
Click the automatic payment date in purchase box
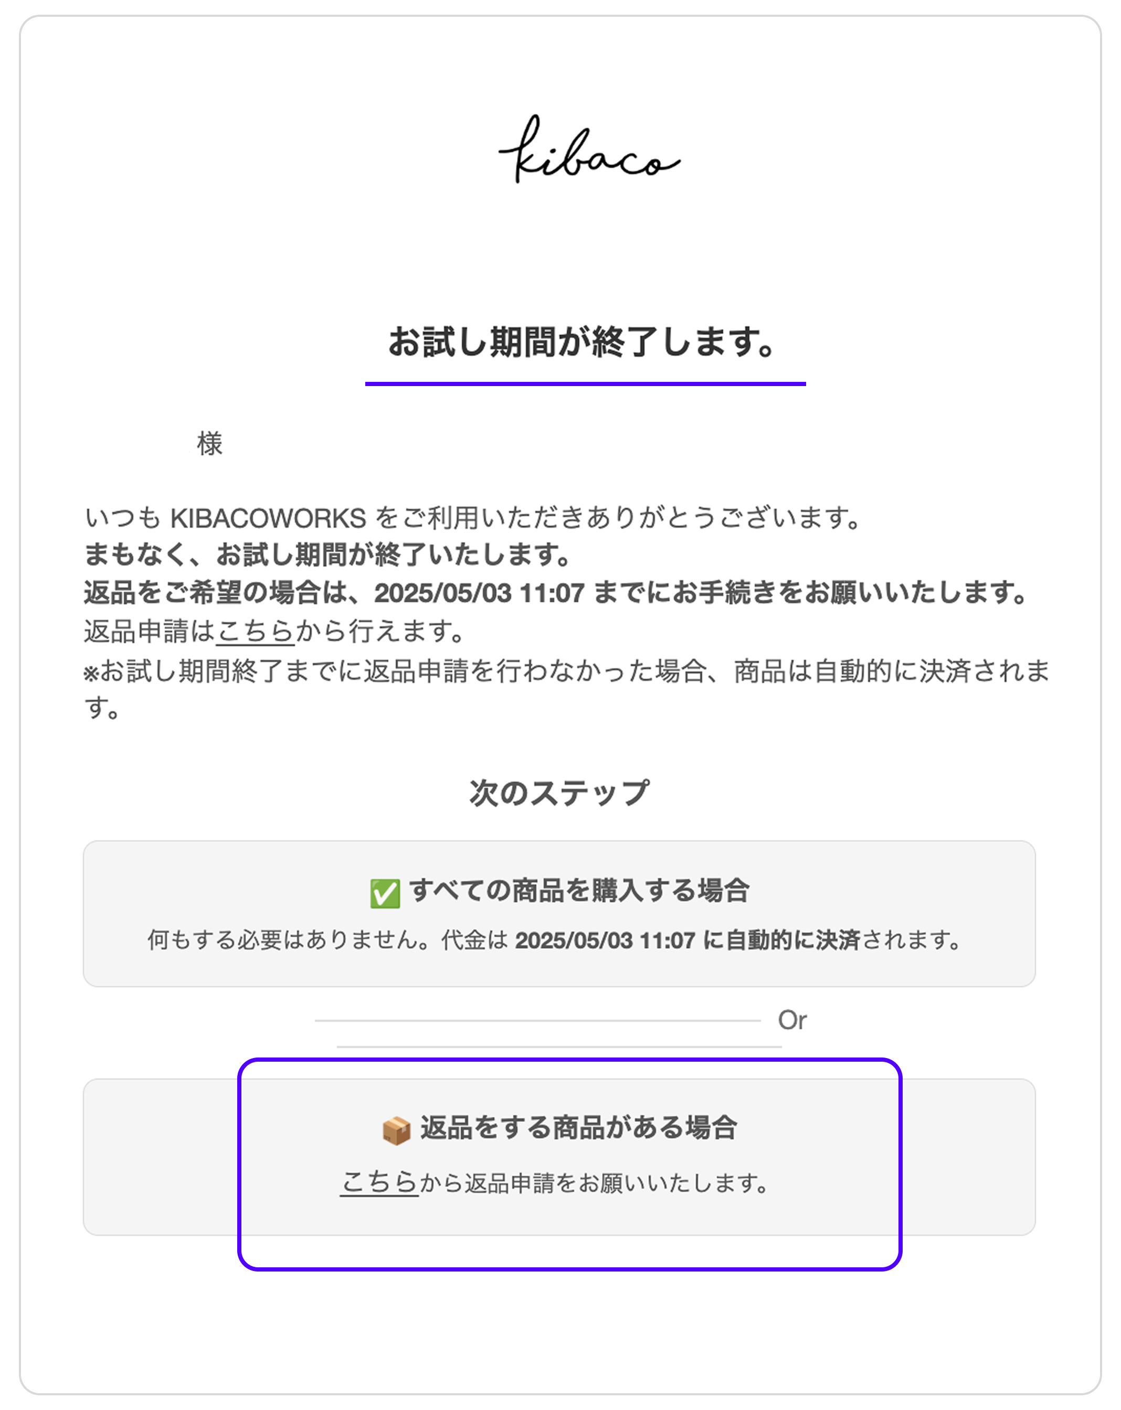coord(605,941)
